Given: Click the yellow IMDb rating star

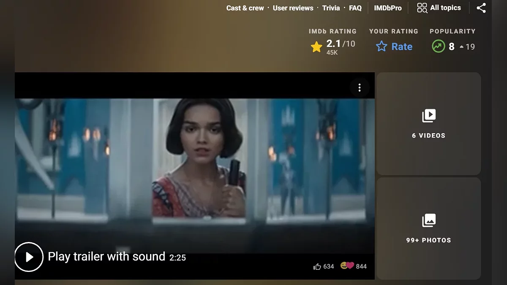Looking at the screenshot, I should tap(316, 47).
